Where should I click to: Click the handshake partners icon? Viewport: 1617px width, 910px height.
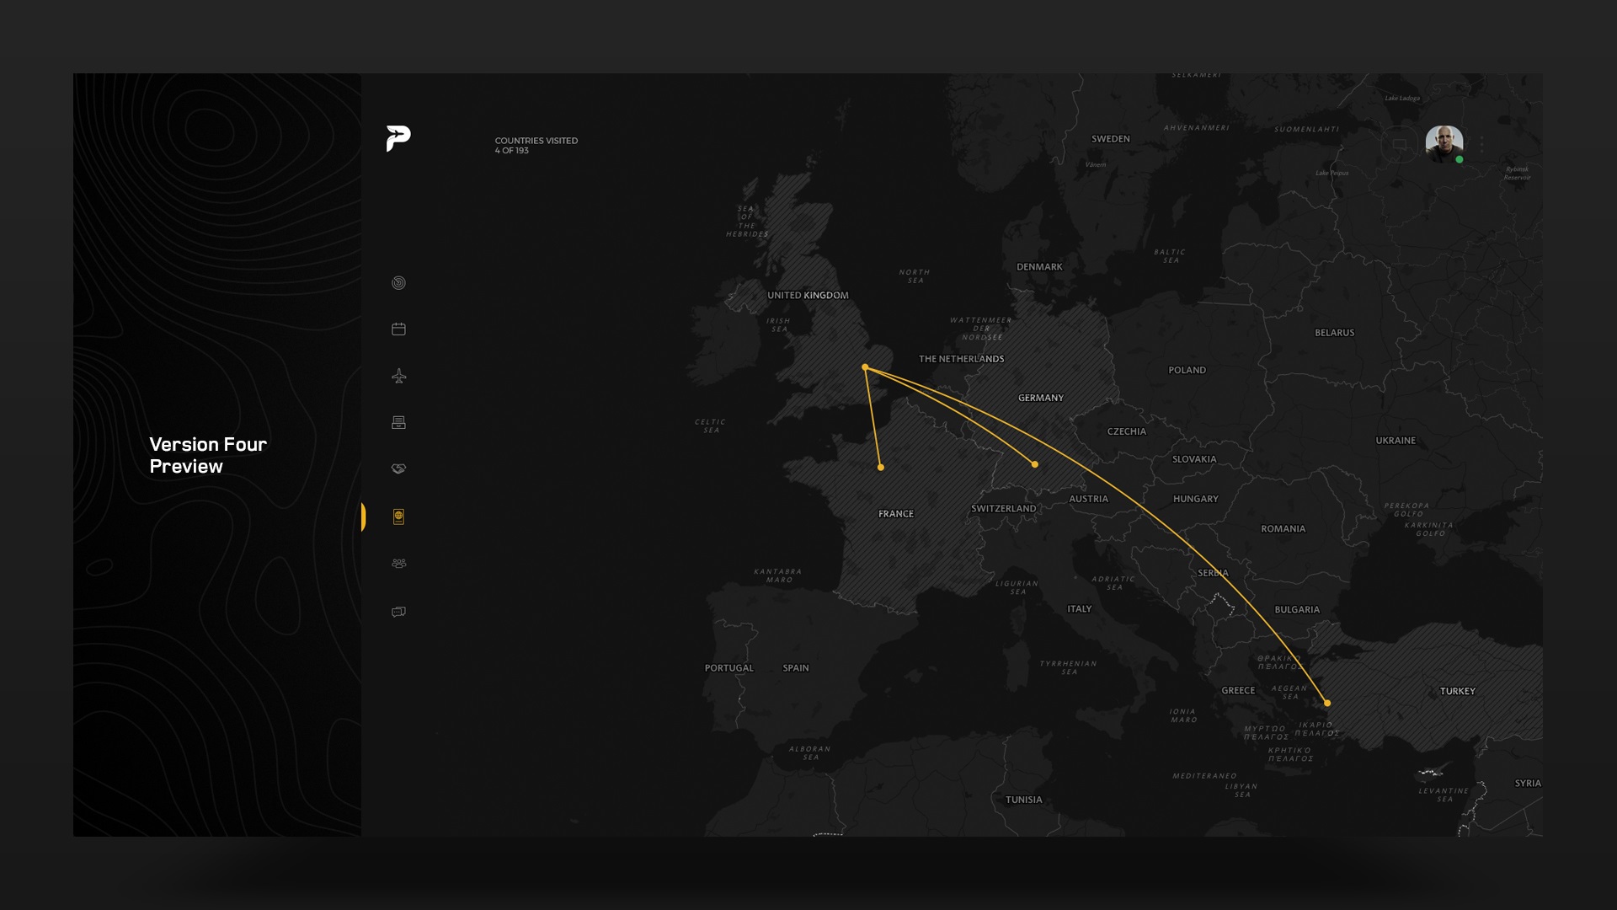coord(398,468)
